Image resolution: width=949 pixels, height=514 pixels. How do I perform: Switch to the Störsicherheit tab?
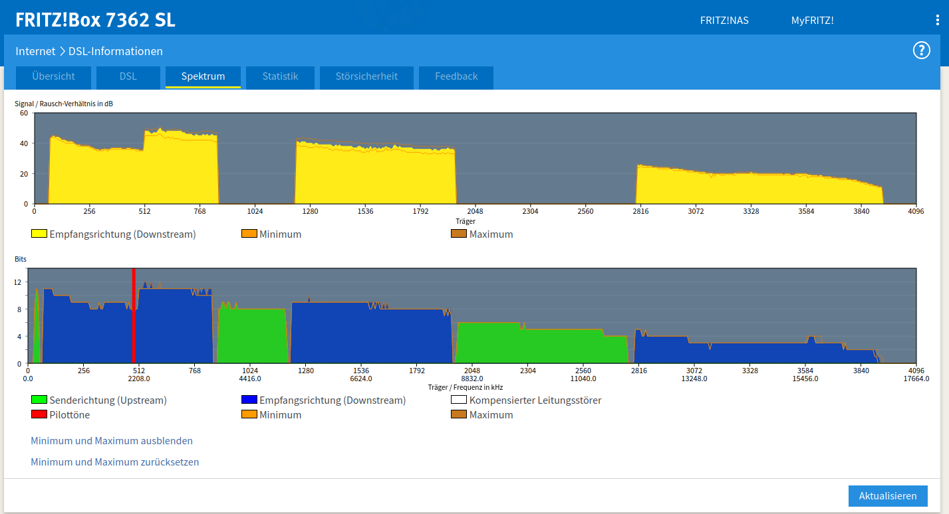pyautogui.click(x=366, y=76)
